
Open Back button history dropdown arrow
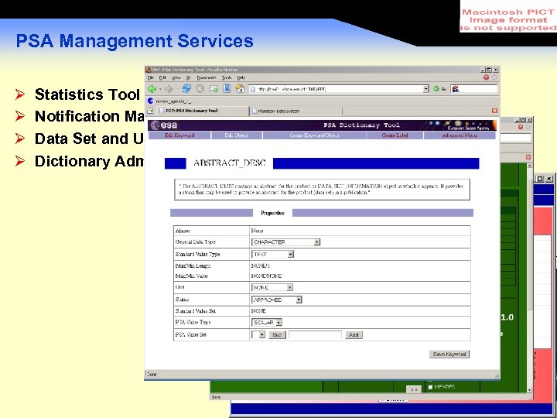pos(160,89)
